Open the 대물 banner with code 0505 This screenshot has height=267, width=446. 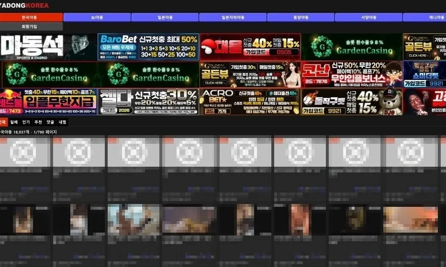[x=250, y=47]
